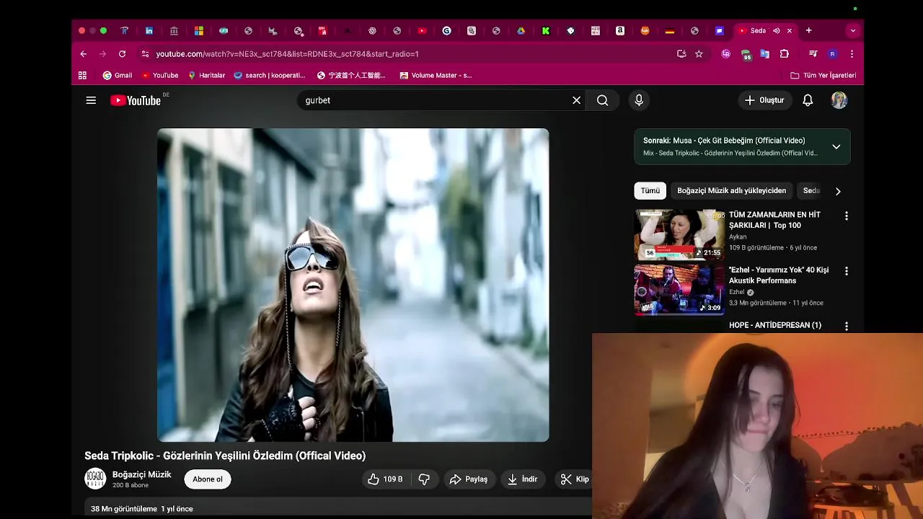Like the video with the thumbs-up icon
The image size is (923, 519).
pos(385,479)
